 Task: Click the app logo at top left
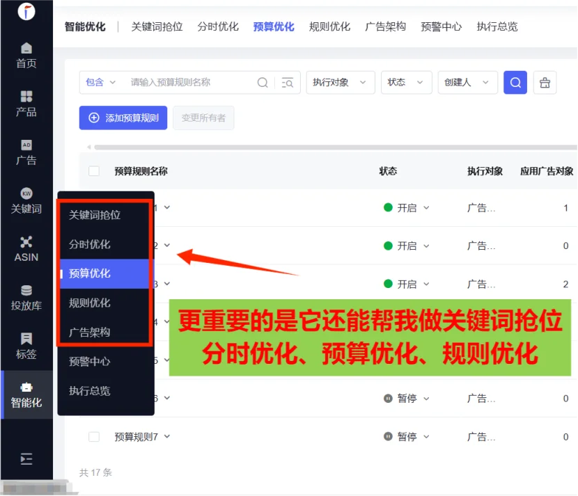[x=26, y=11]
